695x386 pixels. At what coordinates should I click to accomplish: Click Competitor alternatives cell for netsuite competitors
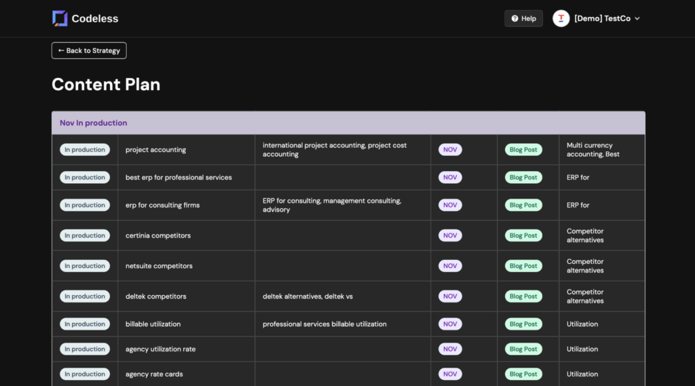click(585, 266)
